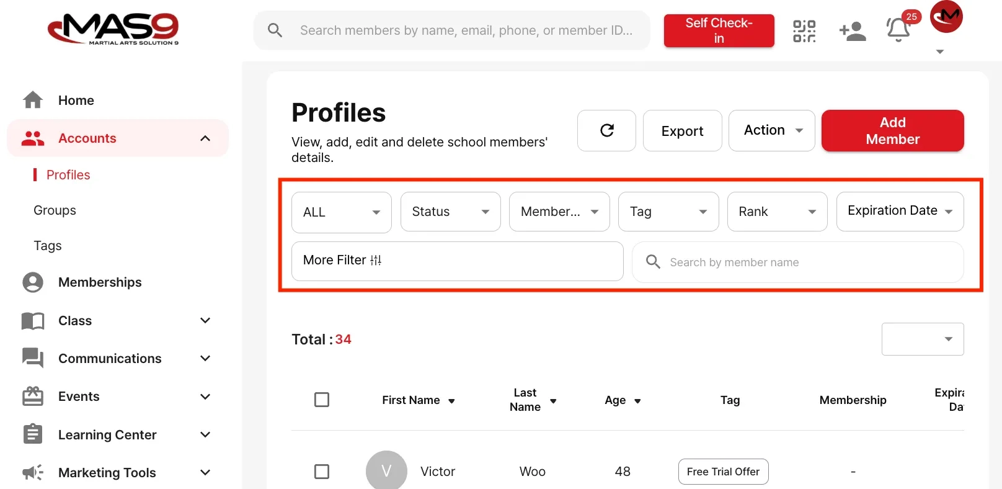
Task: Click the magnifier icon in top search bar
Action: point(275,30)
